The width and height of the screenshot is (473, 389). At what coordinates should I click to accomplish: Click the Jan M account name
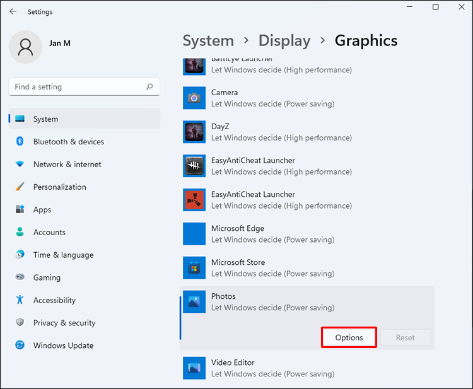60,43
